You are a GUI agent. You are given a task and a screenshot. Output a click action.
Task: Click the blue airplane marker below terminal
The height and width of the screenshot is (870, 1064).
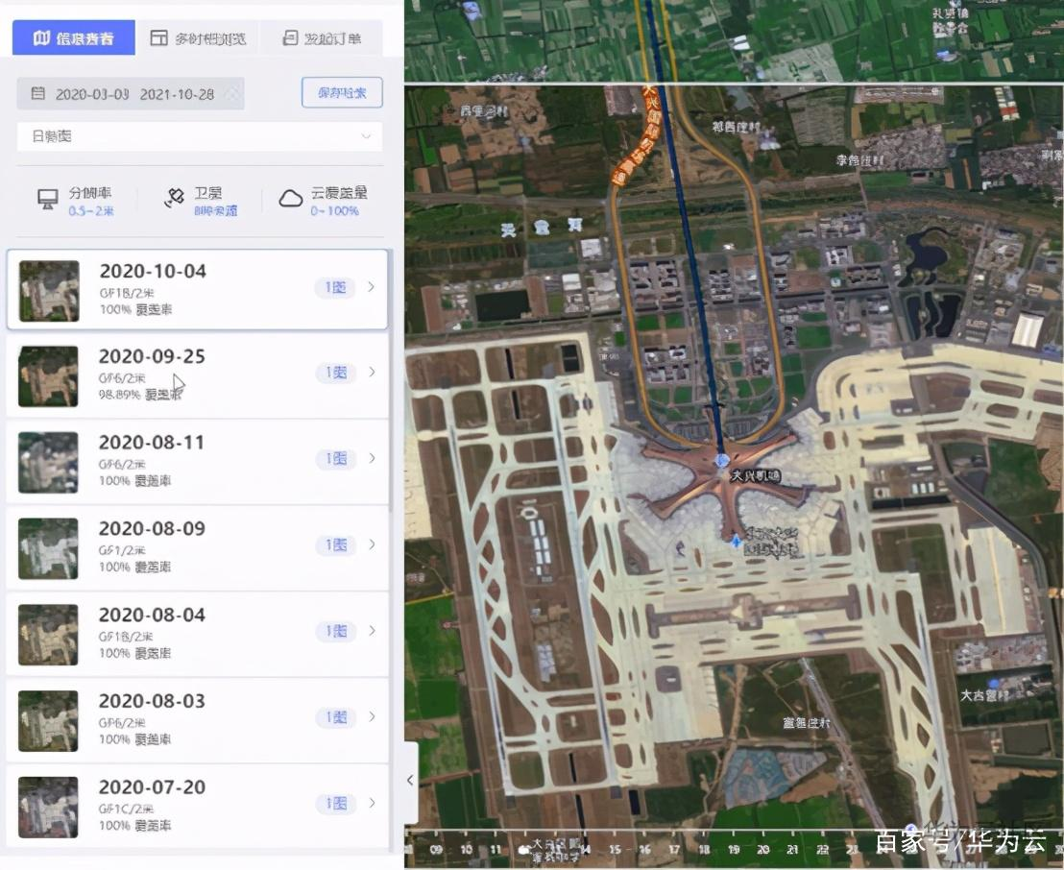[737, 541]
